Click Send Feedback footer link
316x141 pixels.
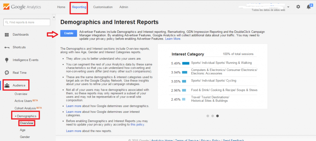[x=233, y=140]
